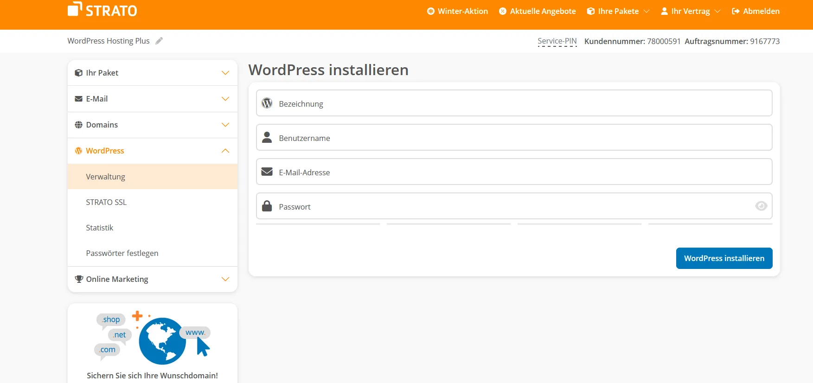The height and width of the screenshot is (383, 813).
Task: Open STRATO SSL submenu item
Action: (153, 202)
